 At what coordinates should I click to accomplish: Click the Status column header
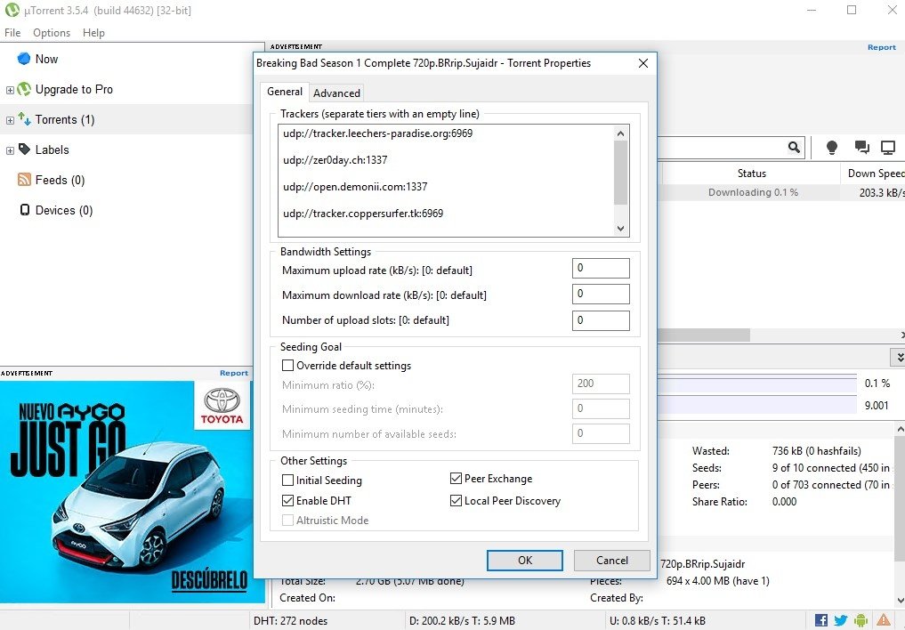coord(751,174)
